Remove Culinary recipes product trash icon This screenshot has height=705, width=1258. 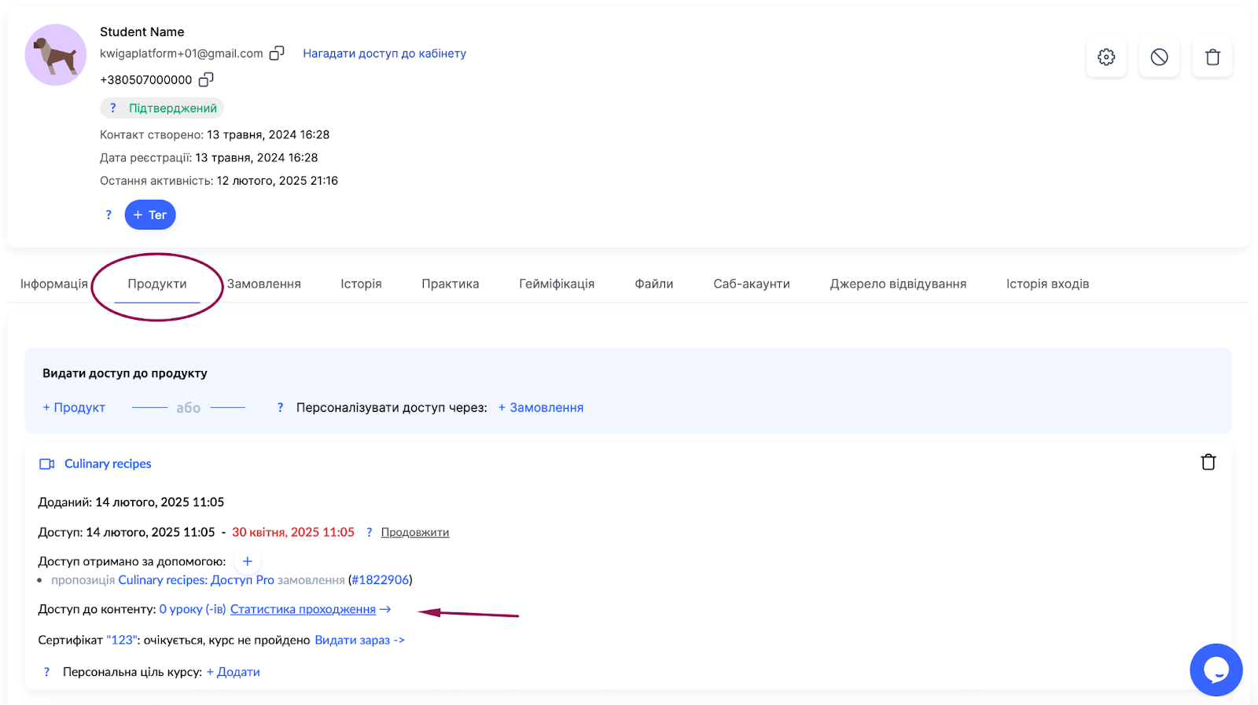pyautogui.click(x=1208, y=462)
